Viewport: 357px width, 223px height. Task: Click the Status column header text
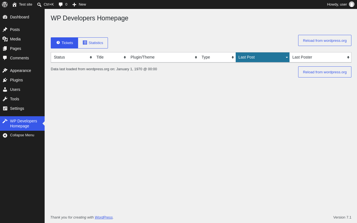coord(59,57)
